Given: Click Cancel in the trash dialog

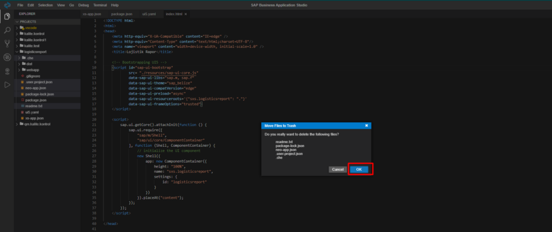Looking at the screenshot, I should pos(338,170).
